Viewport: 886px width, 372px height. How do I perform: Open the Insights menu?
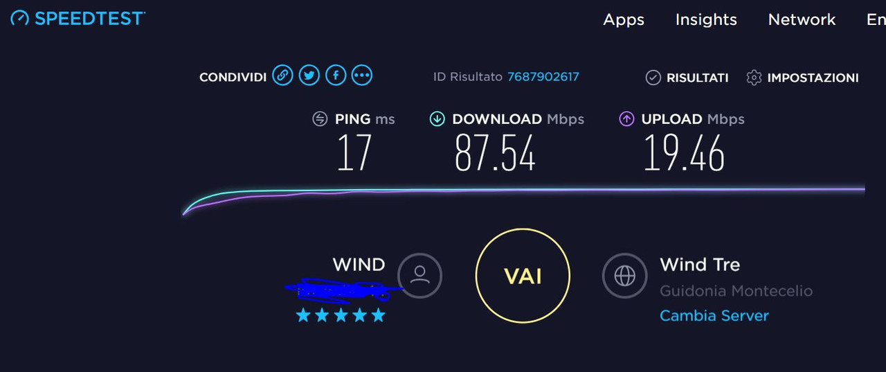point(706,19)
